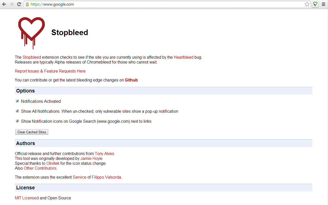
Task: Disable Notification icons on Google Search
Action: (17, 121)
